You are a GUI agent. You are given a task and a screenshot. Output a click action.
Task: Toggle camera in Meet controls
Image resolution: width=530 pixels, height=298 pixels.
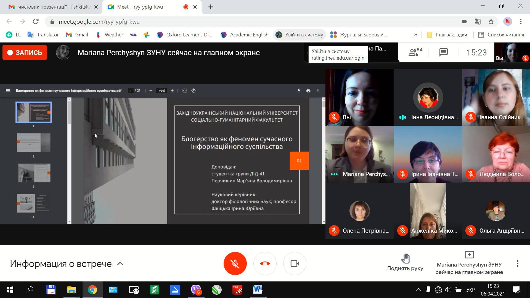(x=295, y=264)
